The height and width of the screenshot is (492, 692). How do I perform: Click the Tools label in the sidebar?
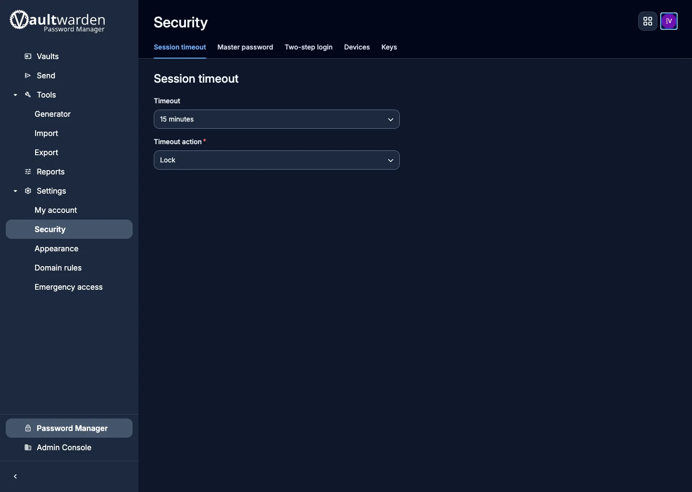(47, 95)
